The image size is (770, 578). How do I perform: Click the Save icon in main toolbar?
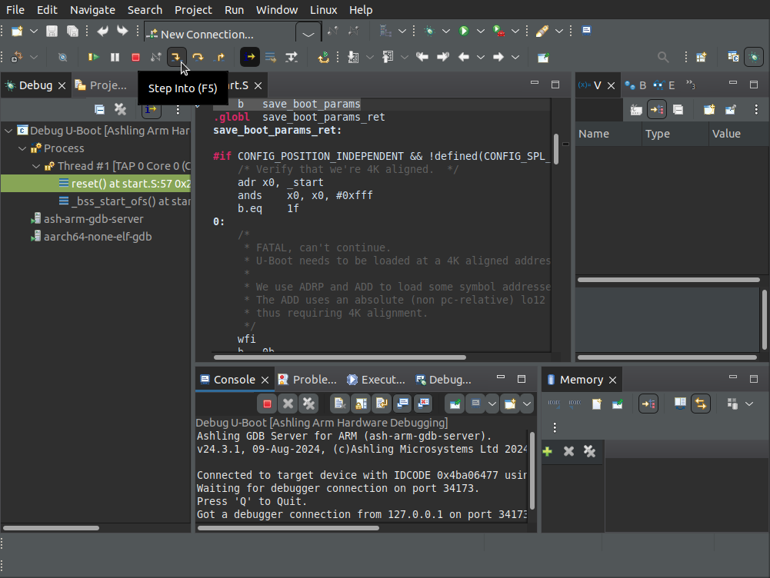tap(52, 32)
